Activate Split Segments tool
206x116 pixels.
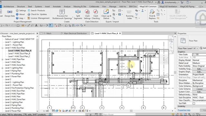(78, 14)
